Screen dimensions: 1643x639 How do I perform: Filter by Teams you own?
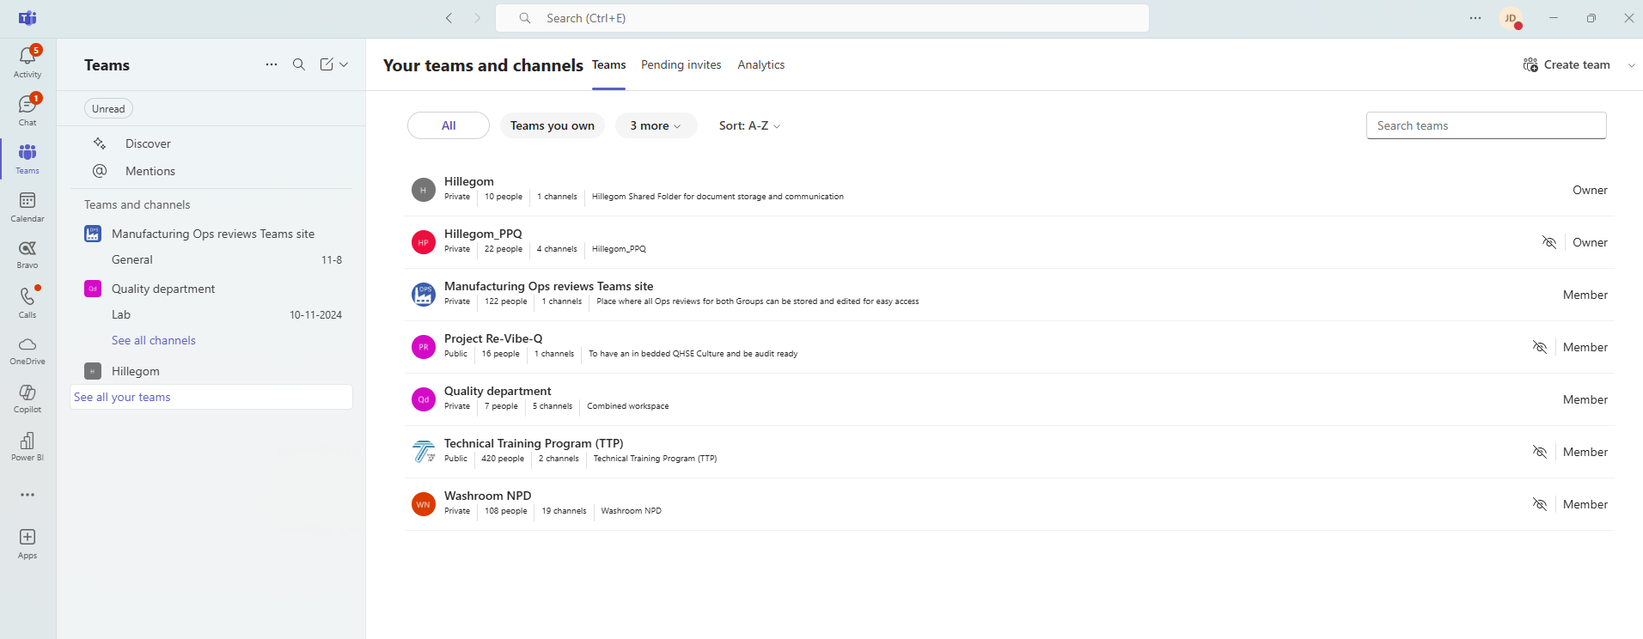(x=553, y=125)
